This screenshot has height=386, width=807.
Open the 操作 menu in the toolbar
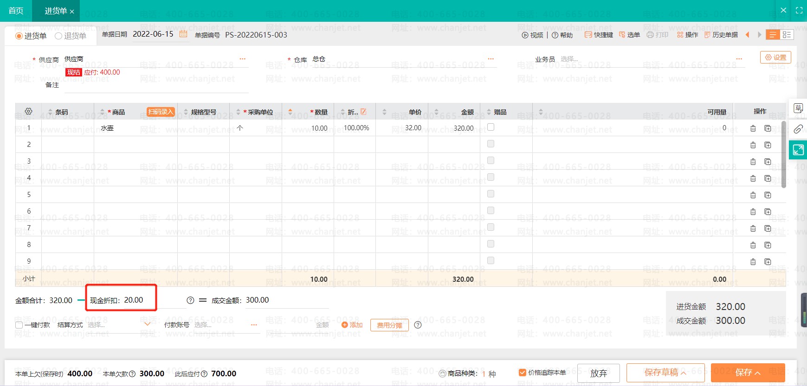[687, 35]
